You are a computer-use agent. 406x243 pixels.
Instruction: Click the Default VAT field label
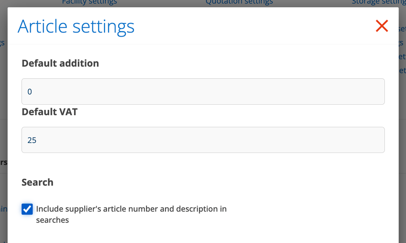pyautogui.click(x=50, y=112)
